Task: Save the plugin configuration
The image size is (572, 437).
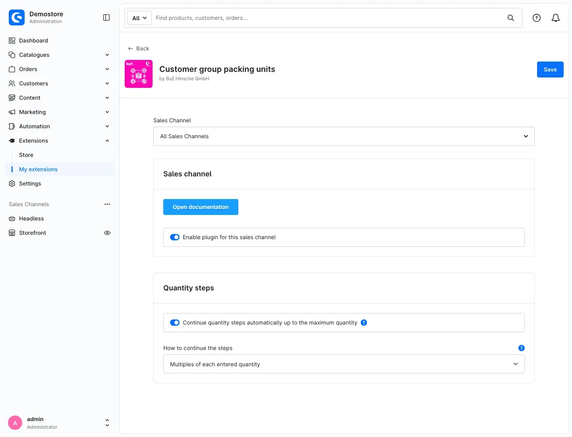Action: (550, 70)
